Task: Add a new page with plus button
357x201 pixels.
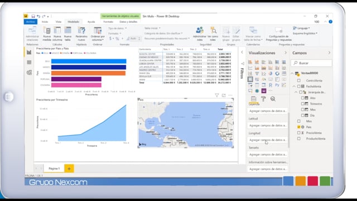Action: click(x=69, y=169)
